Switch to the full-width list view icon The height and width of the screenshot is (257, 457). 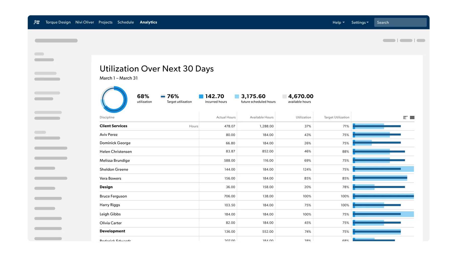(x=412, y=117)
